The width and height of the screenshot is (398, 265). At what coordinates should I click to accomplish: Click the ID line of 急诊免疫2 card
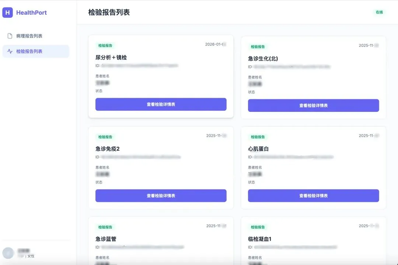click(138, 157)
